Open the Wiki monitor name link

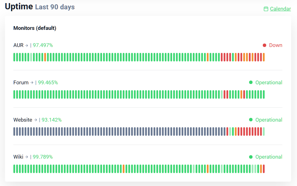coord(18,157)
